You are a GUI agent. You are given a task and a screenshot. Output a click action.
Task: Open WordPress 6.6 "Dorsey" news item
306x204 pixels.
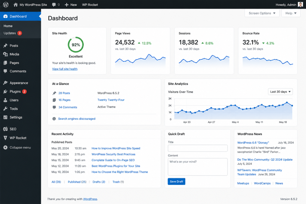pos(253,142)
